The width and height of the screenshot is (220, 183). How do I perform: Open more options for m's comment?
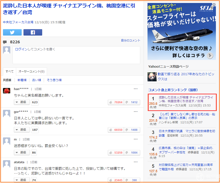[136, 139]
